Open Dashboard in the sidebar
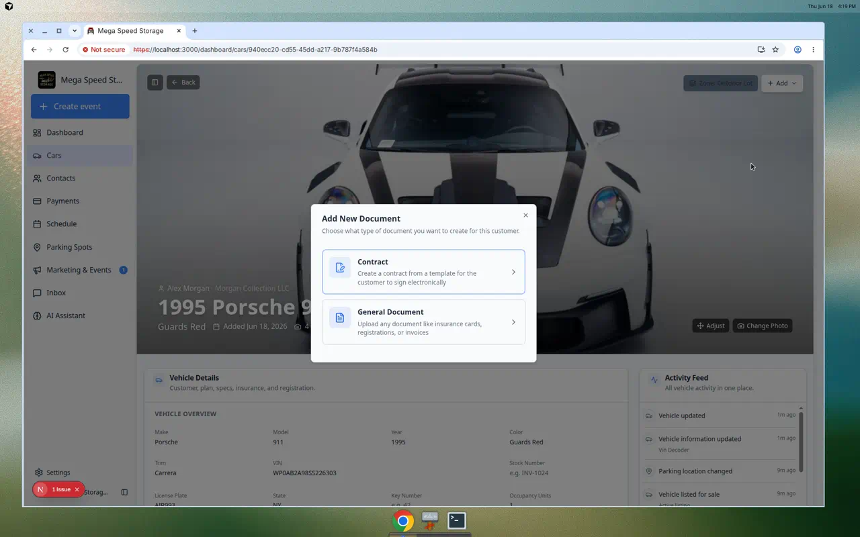This screenshot has width=860, height=537. [x=80, y=132]
